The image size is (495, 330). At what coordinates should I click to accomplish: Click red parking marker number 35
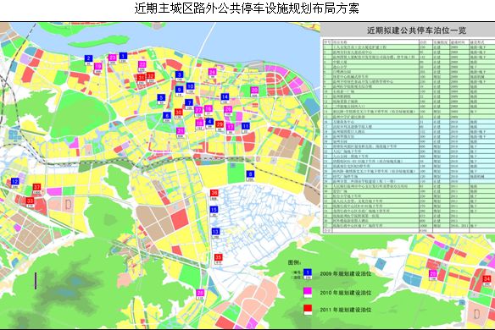pyautogui.click(x=218, y=259)
